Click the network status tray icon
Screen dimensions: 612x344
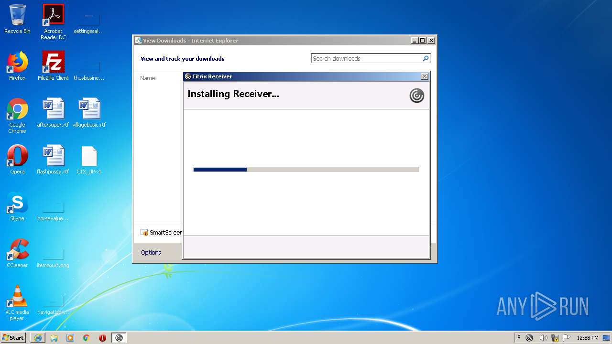pyautogui.click(x=555, y=338)
